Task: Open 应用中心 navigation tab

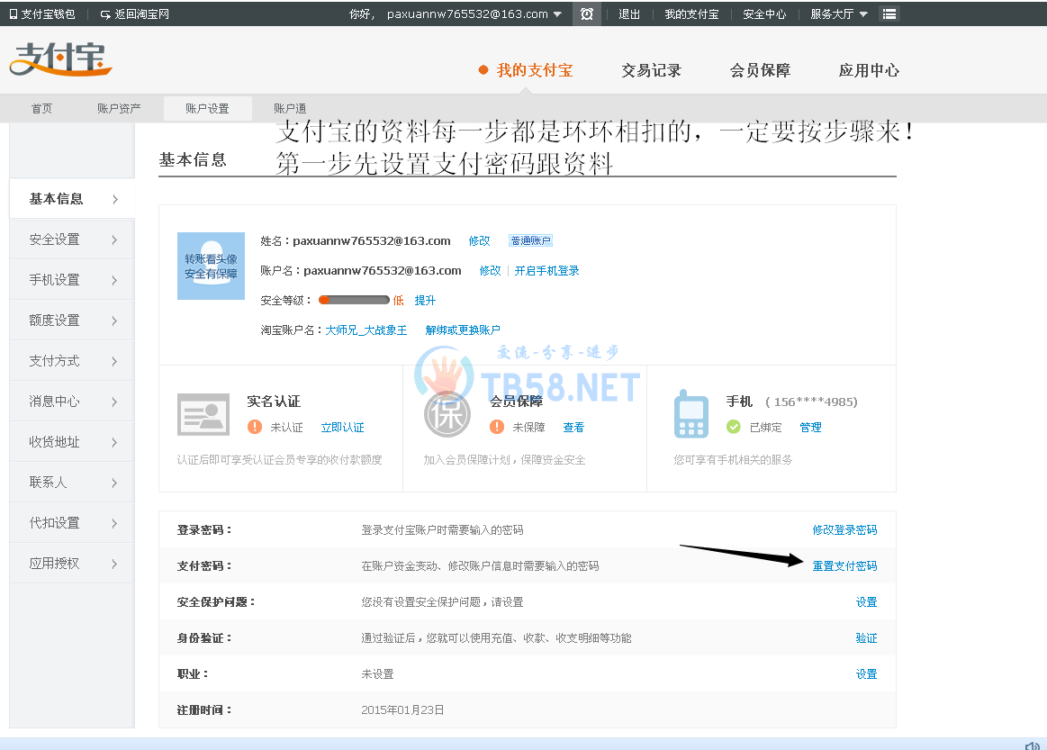Action: pyautogui.click(x=869, y=70)
